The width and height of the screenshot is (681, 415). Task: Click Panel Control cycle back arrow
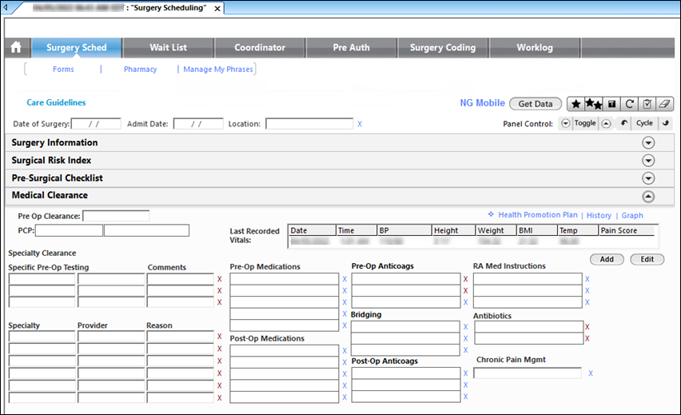(x=624, y=123)
